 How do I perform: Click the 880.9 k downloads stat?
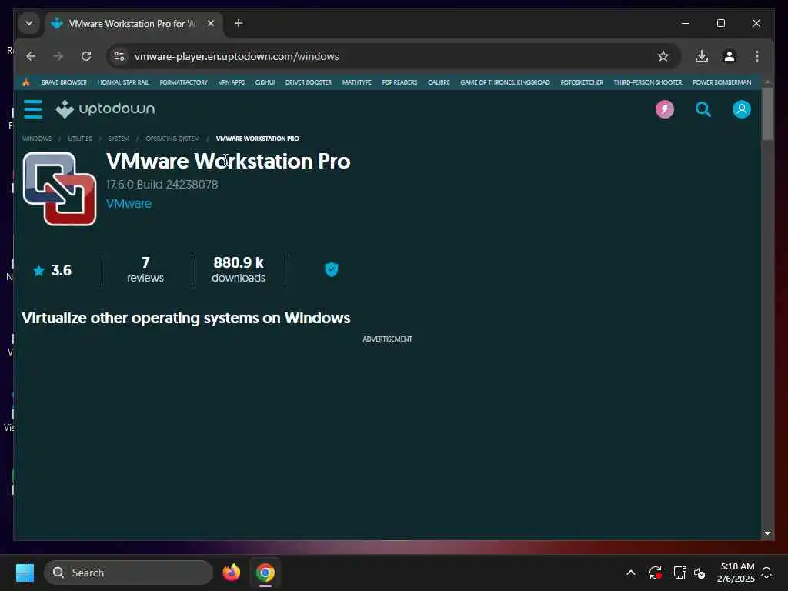[239, 270]
